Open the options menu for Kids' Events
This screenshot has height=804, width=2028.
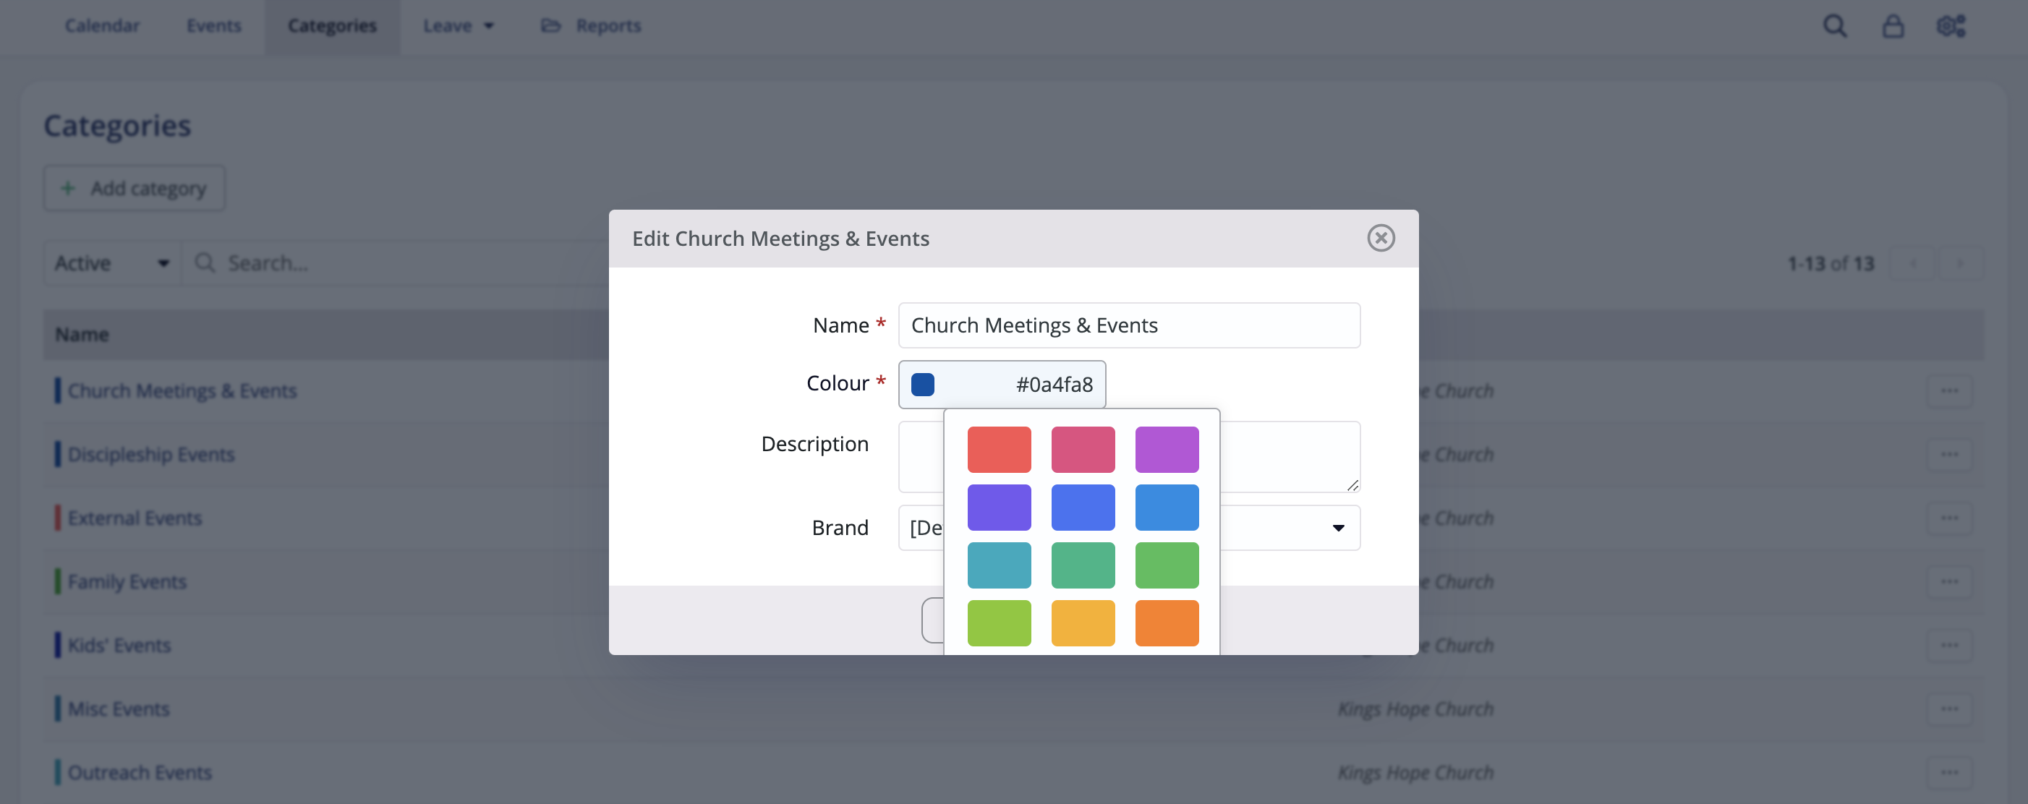(x=1950, y=644)
